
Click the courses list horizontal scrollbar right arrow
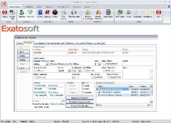click(x=148, y=105)
